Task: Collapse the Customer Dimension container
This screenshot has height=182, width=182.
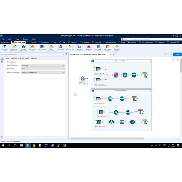Action: coord(151,91)
